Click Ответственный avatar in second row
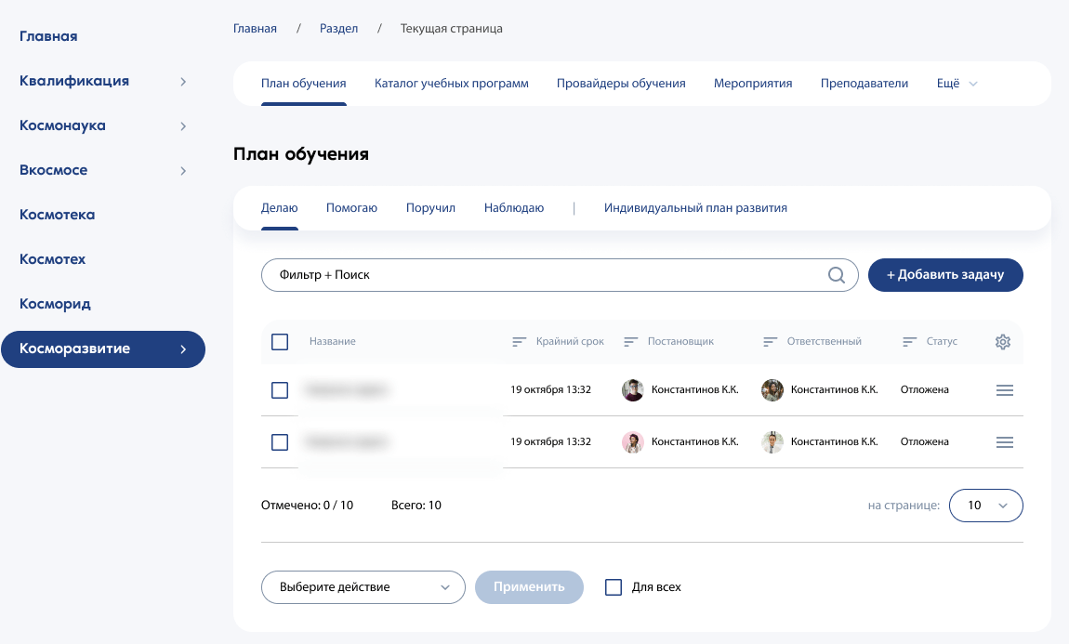The width and height of the screenshot is (1069, 644). tap(772, 442)
